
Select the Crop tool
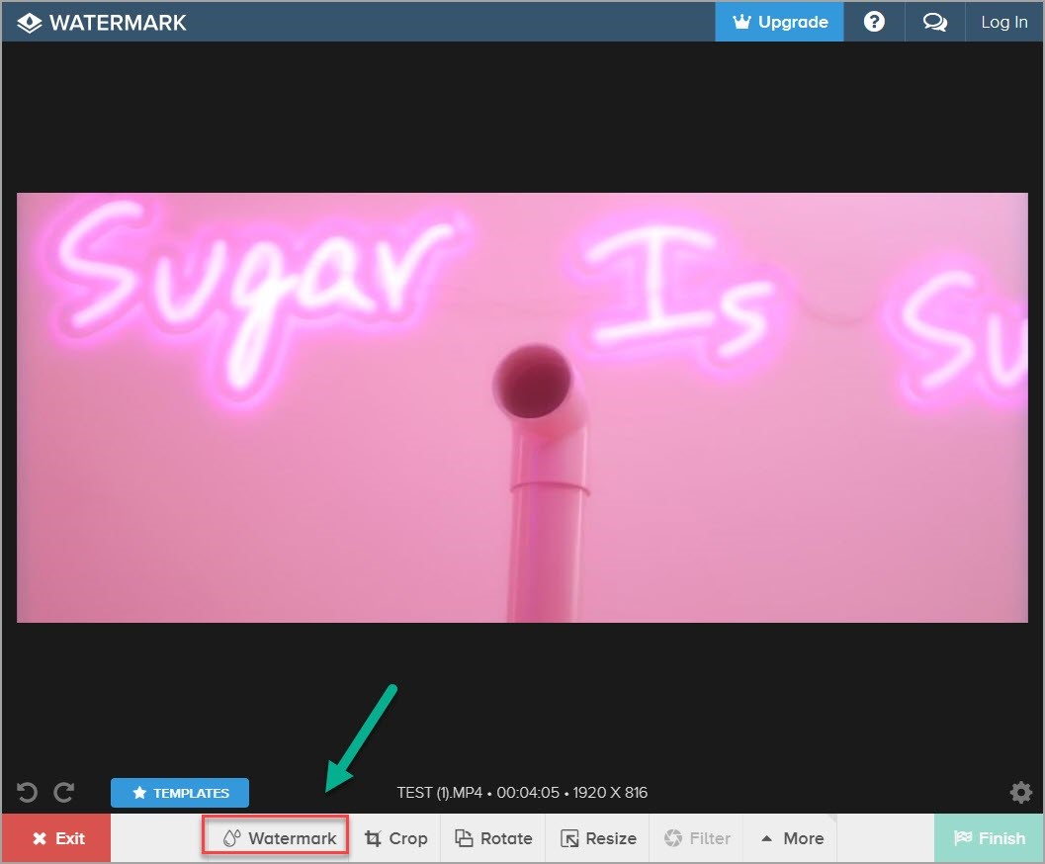395,837
